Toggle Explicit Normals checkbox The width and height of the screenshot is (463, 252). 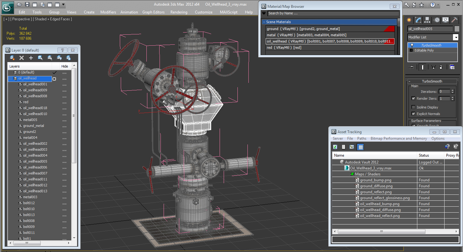(414, 114)
